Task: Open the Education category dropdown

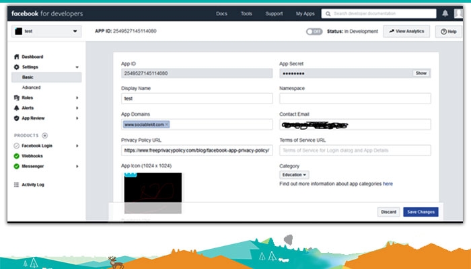Action: [x=294, y=175]
